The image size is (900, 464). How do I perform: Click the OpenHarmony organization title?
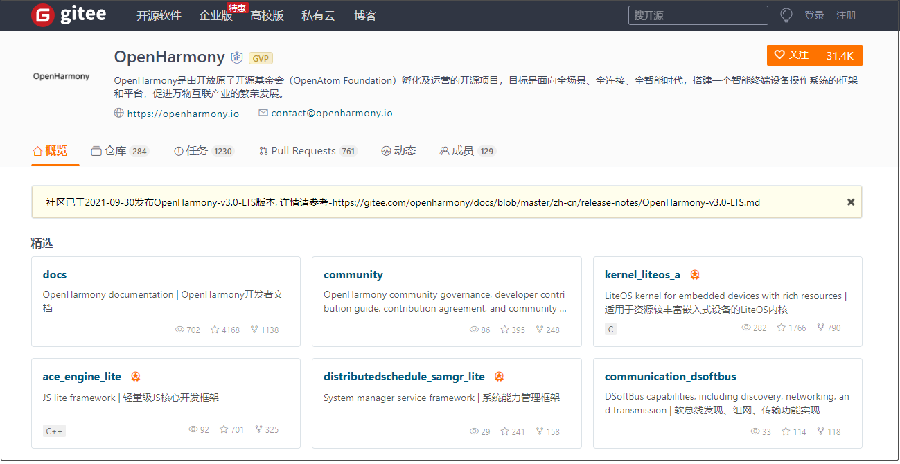[x=170, y=57]
